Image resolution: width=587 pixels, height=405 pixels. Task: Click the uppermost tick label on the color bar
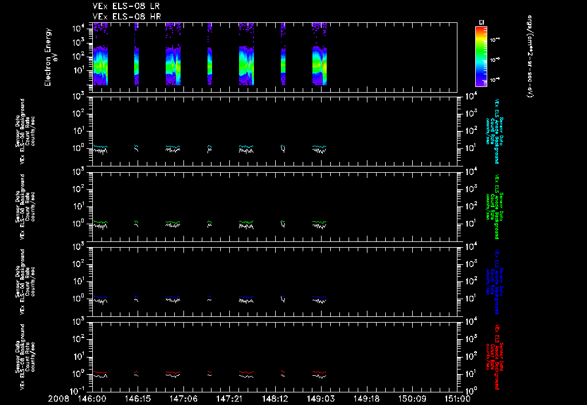(x=495, y=39)
